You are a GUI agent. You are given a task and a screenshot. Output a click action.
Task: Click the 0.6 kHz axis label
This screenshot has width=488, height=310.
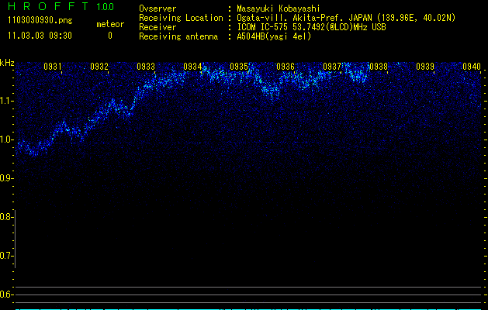point(6,294)
